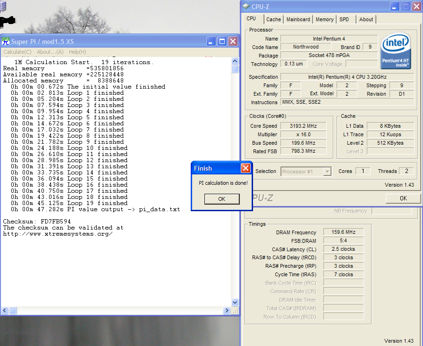Click the Bus Speed value 199.6 MHz
The width and height of the screenshot is (423, 346).
(x=303, y=143)
